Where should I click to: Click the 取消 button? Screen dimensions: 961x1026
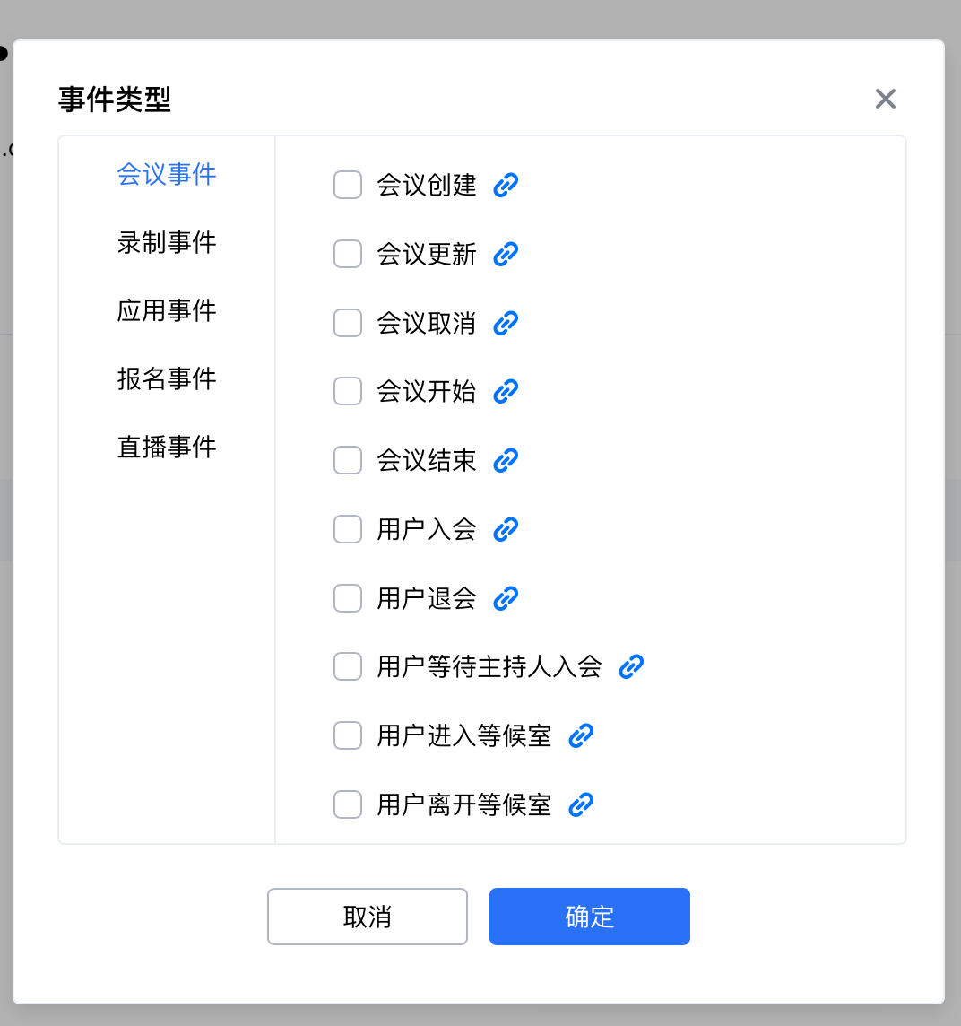pos(368,917)
